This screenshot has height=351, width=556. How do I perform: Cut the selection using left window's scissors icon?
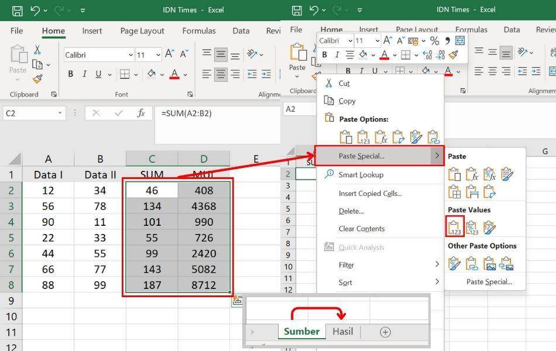pyautogui.click(x=37, y=50)
